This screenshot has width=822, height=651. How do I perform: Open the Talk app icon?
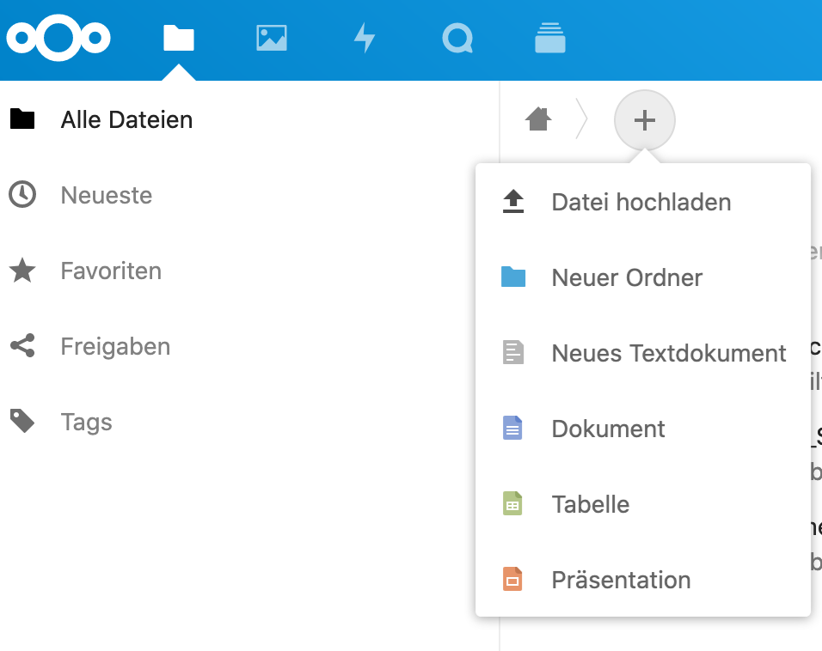point(457,39)
